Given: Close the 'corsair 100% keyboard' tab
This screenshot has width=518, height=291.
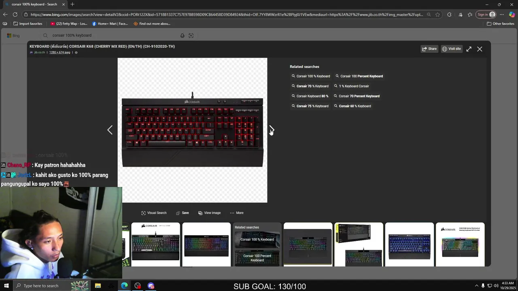Looking at the screenshot, I should tap(63, 4).
